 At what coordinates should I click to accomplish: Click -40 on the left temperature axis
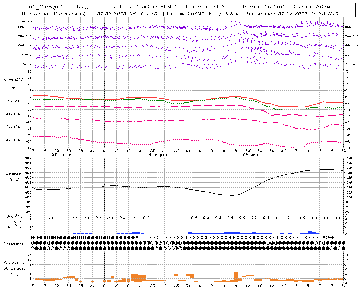28,148
